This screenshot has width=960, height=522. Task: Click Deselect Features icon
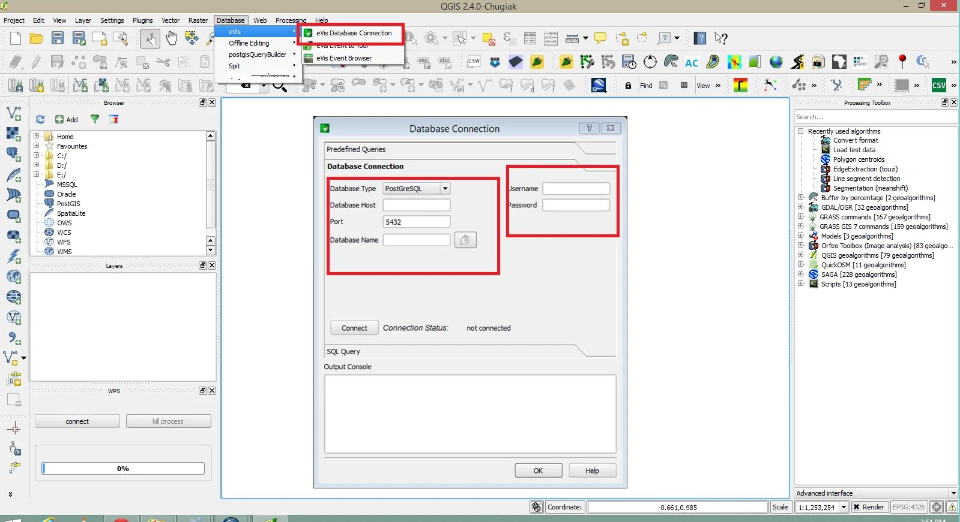(x=488, y=38)
